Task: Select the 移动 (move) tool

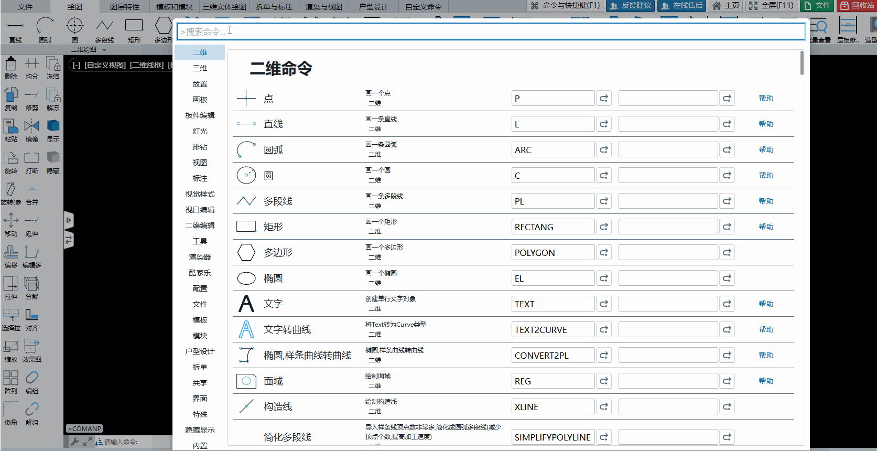Action: point(11,224)
